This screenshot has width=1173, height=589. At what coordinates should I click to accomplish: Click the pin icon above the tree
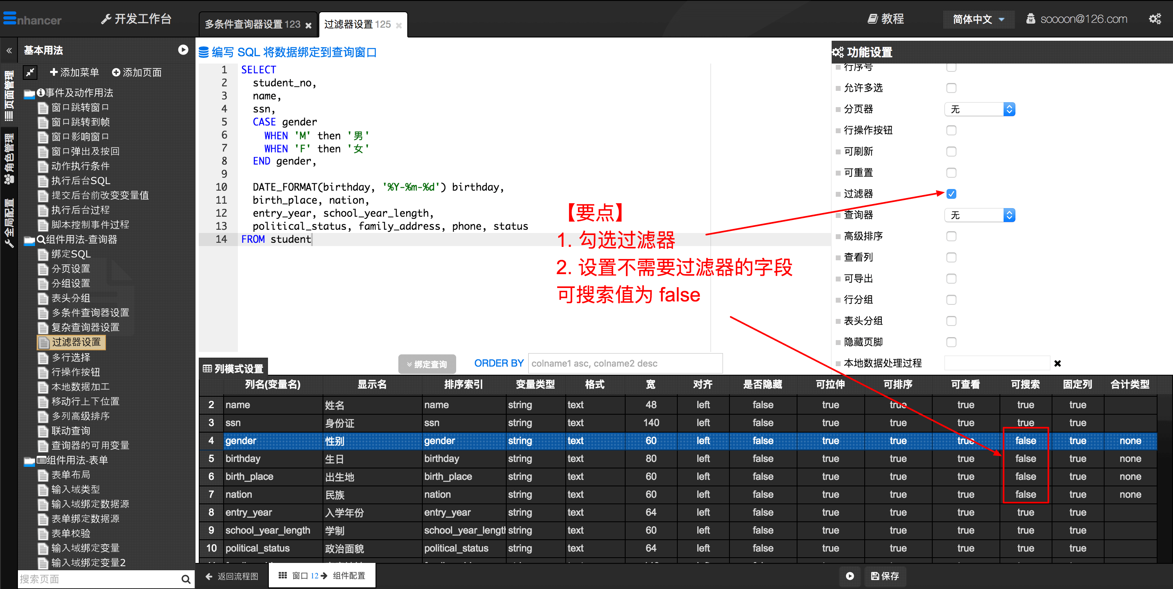click(x=30, y=72)
